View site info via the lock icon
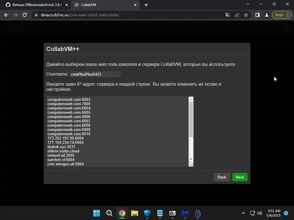This screenshot has width=294, height=220. pyautogui.click(x=36, y=15)
